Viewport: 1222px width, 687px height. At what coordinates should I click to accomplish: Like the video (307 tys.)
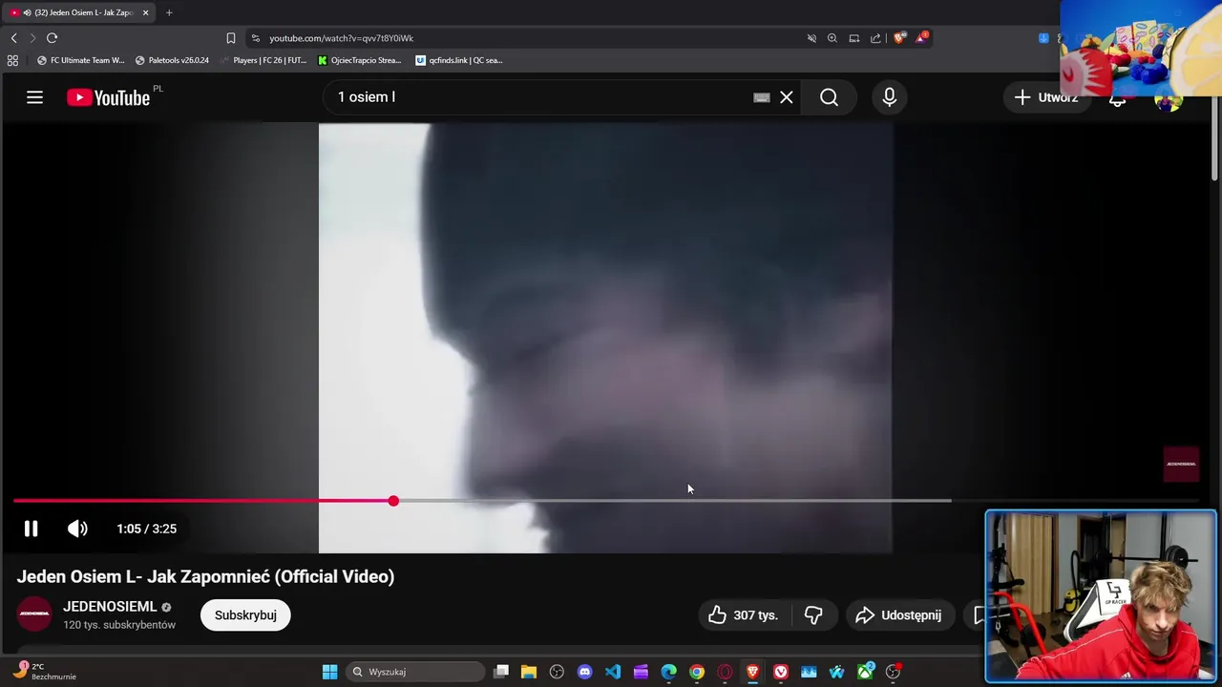(743, 615)
